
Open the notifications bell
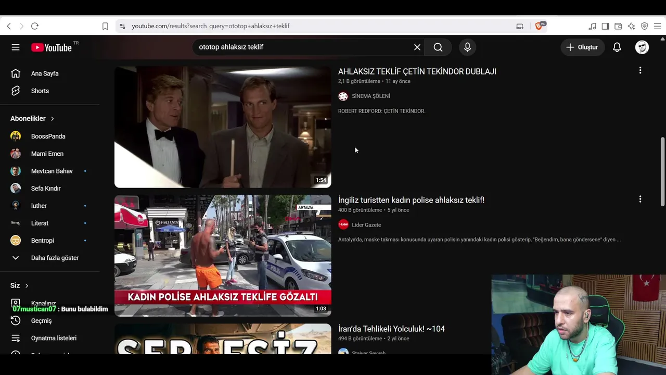click(617, 47)
